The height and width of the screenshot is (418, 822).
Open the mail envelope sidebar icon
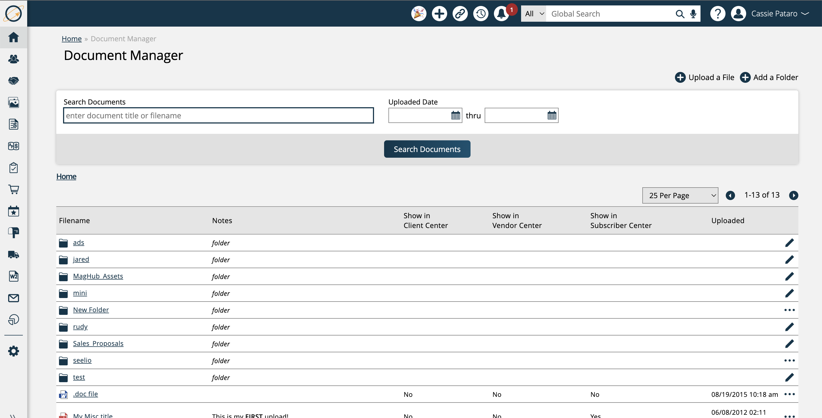pos(13,298)
